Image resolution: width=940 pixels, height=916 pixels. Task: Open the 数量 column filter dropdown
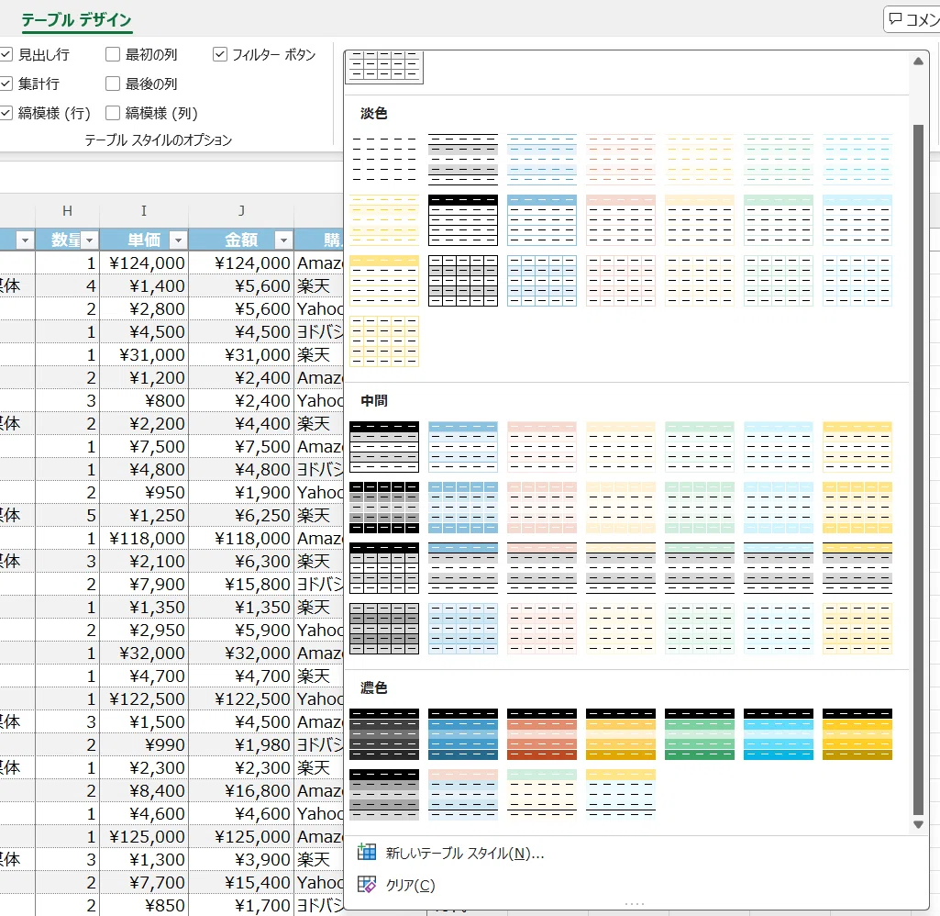89,240
